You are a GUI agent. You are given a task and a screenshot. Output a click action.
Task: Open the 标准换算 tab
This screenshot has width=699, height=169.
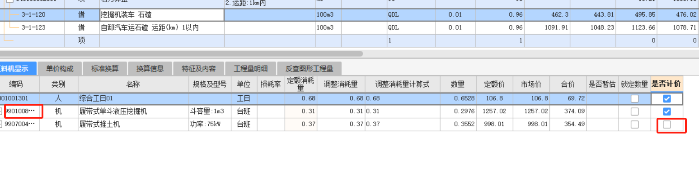(x=105, y=69)
